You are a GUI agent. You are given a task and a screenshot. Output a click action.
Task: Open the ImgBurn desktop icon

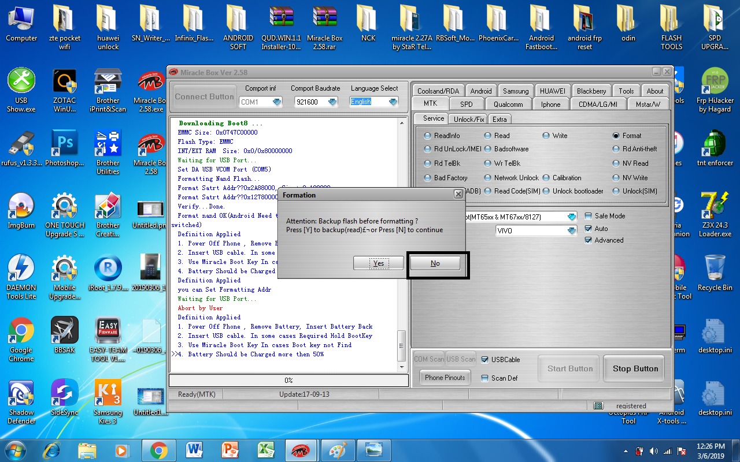[21, 210]
